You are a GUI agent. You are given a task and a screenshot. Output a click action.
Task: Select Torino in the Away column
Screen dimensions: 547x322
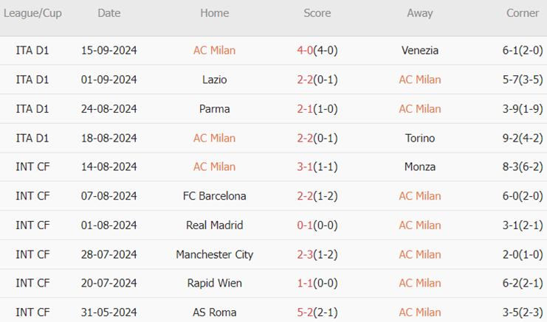tap(420, 138)
